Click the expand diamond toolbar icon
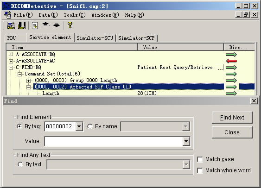261x188 pixels. point(56,25)
